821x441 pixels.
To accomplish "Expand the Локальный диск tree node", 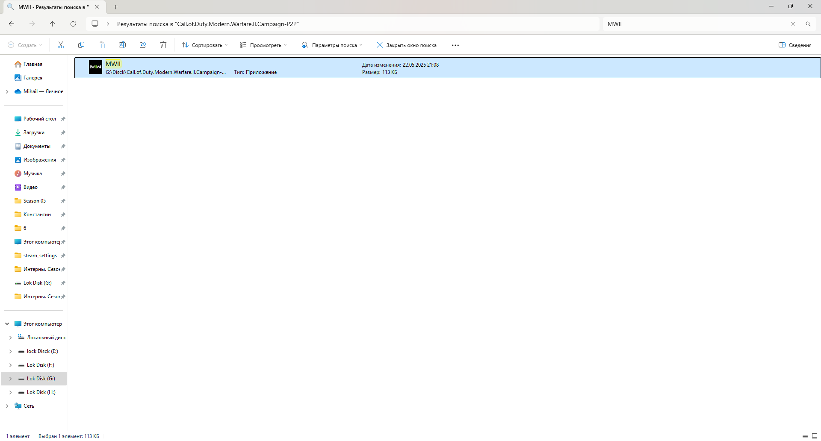I will (10, 338).
